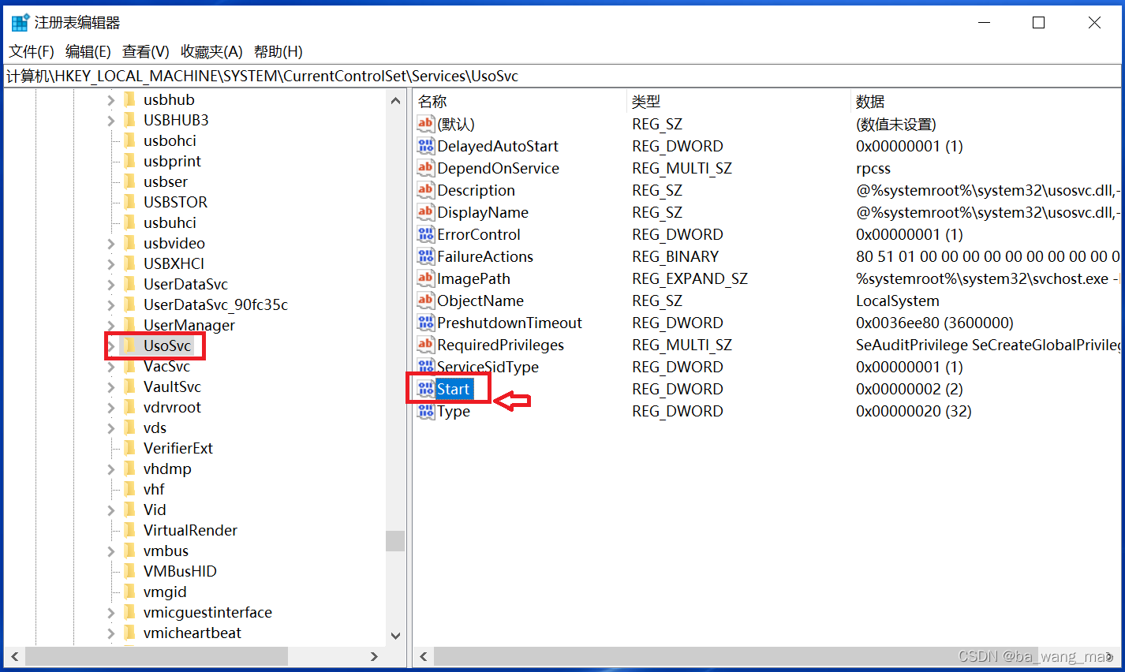Expand the USBHUB3 tree node
Image resolution: width=1125 pixels, height=672 pixels.
click(x=111, y=121)
